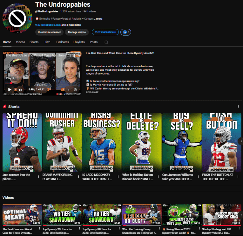Mute the featured video volume
The height and width of the screenshot is (236, 243).
coord(20,90)
